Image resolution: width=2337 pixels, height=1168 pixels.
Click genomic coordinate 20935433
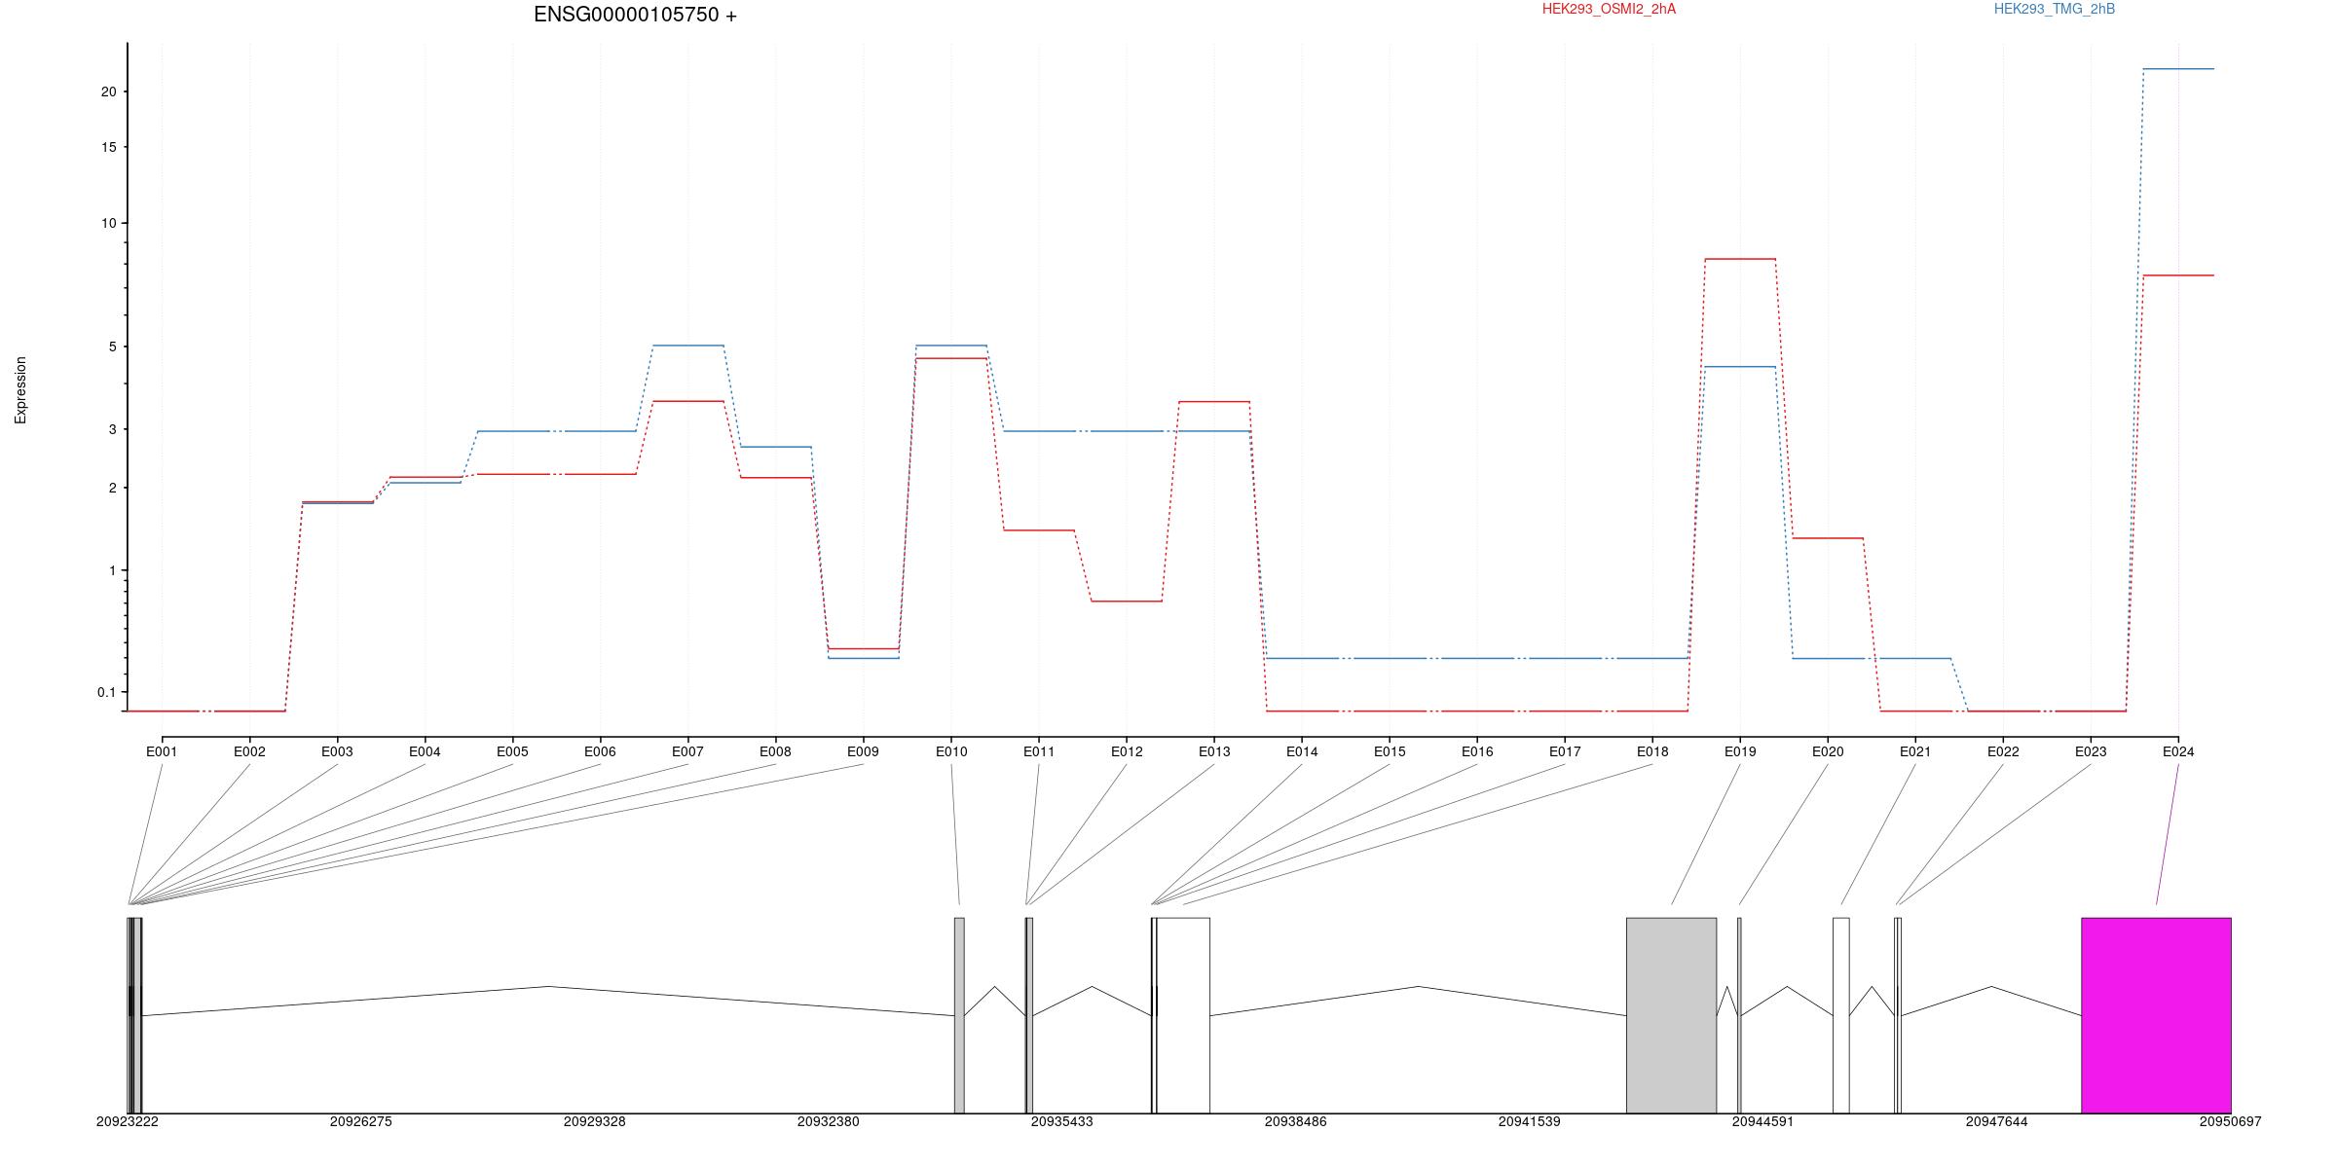point(1062,1122)
